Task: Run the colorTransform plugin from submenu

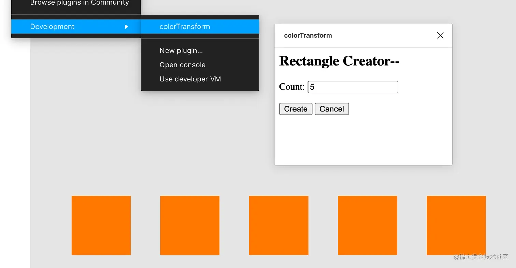Action: (200, 27)
